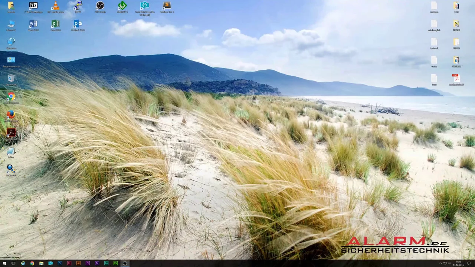This screenshot has width=475, height=267.
Task: Open the Windows Store taskbar icon
Action: click(50, 263)
